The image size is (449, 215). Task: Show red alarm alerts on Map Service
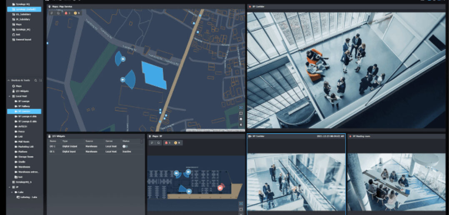click(67, 13)
